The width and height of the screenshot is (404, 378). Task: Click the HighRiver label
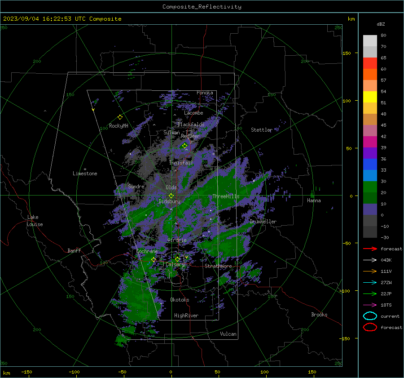point(186,316)
